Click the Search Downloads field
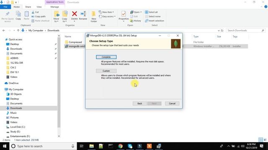The width and height of the screenshot is (268, 150). click(x=245, y=30)
